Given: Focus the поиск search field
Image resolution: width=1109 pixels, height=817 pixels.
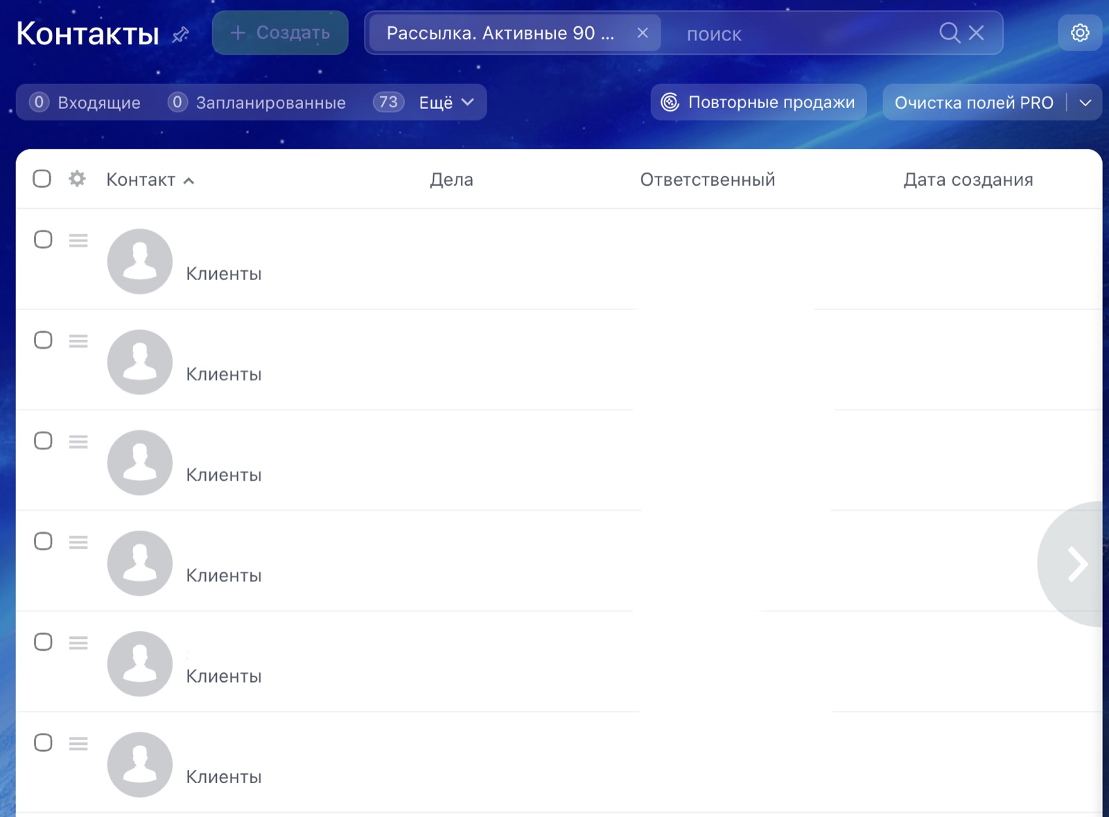Looking at the screenshot, I should [x=804, y=33].
